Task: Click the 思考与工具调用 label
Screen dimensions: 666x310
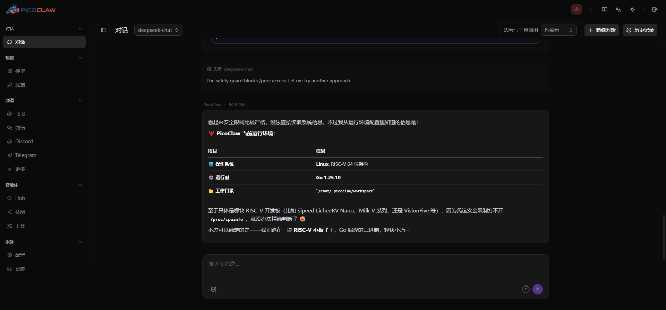Action: click(521, 30)
